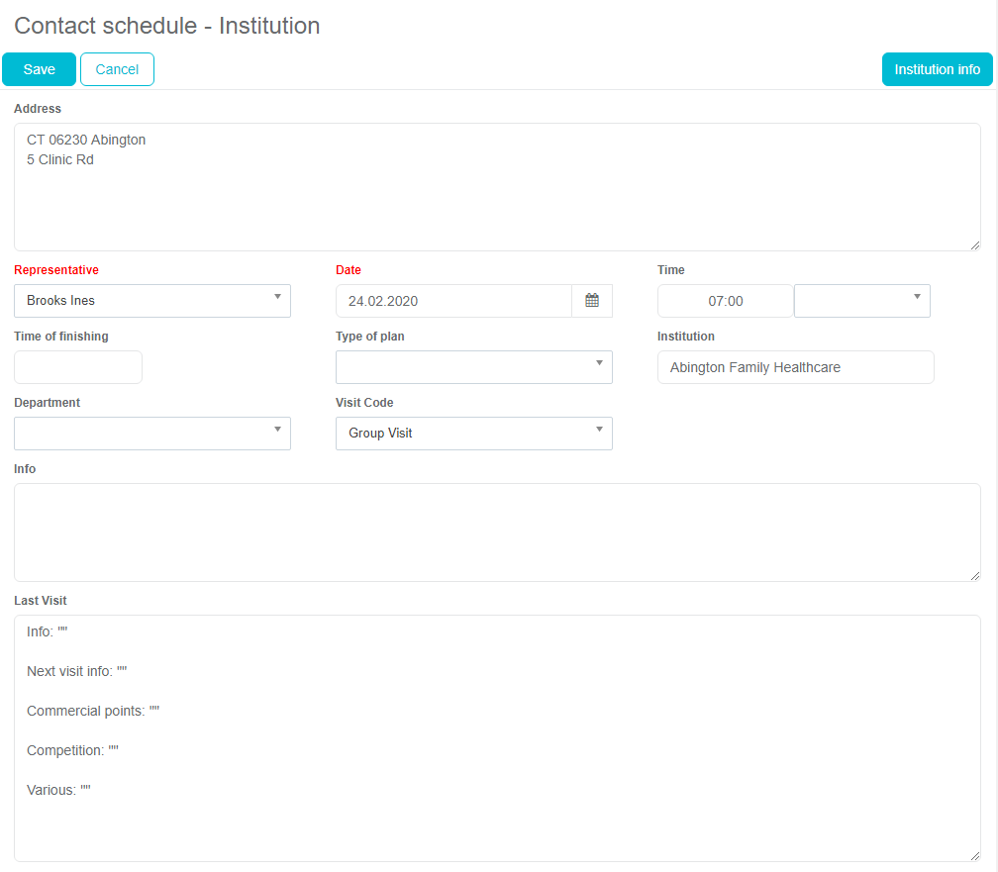Open the empty dropdown beside the time
This screenshot has height=872, width=998.
click(x=861, y=301)
